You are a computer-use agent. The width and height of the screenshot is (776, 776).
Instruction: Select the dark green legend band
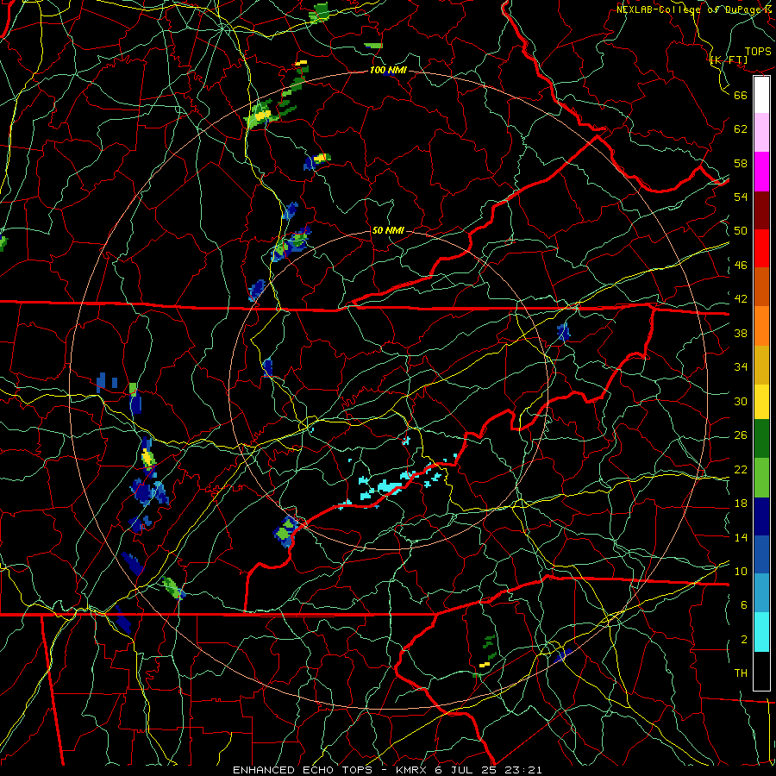click(x=761, y=439)
